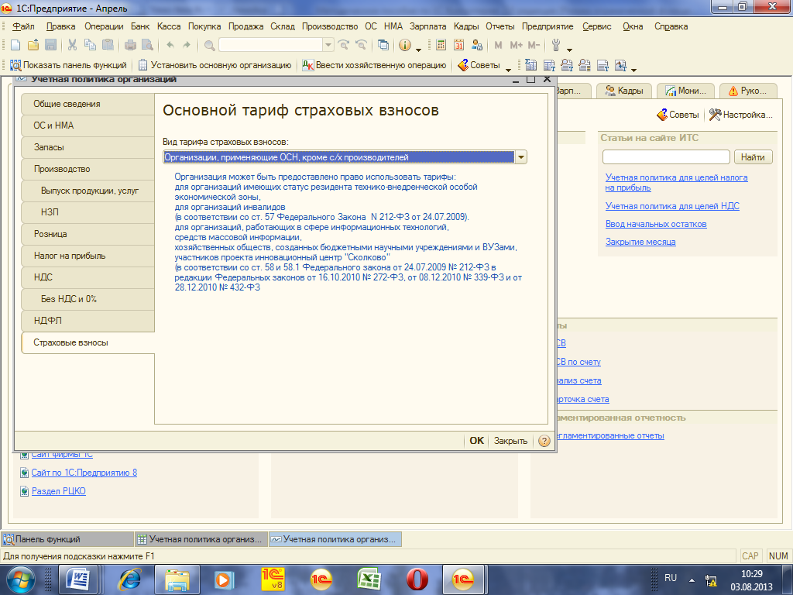Open the Файл menu
793x595 pixels.
pos(23,26)
